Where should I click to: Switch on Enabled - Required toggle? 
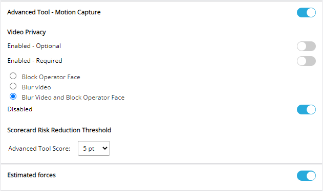(306, 61)
